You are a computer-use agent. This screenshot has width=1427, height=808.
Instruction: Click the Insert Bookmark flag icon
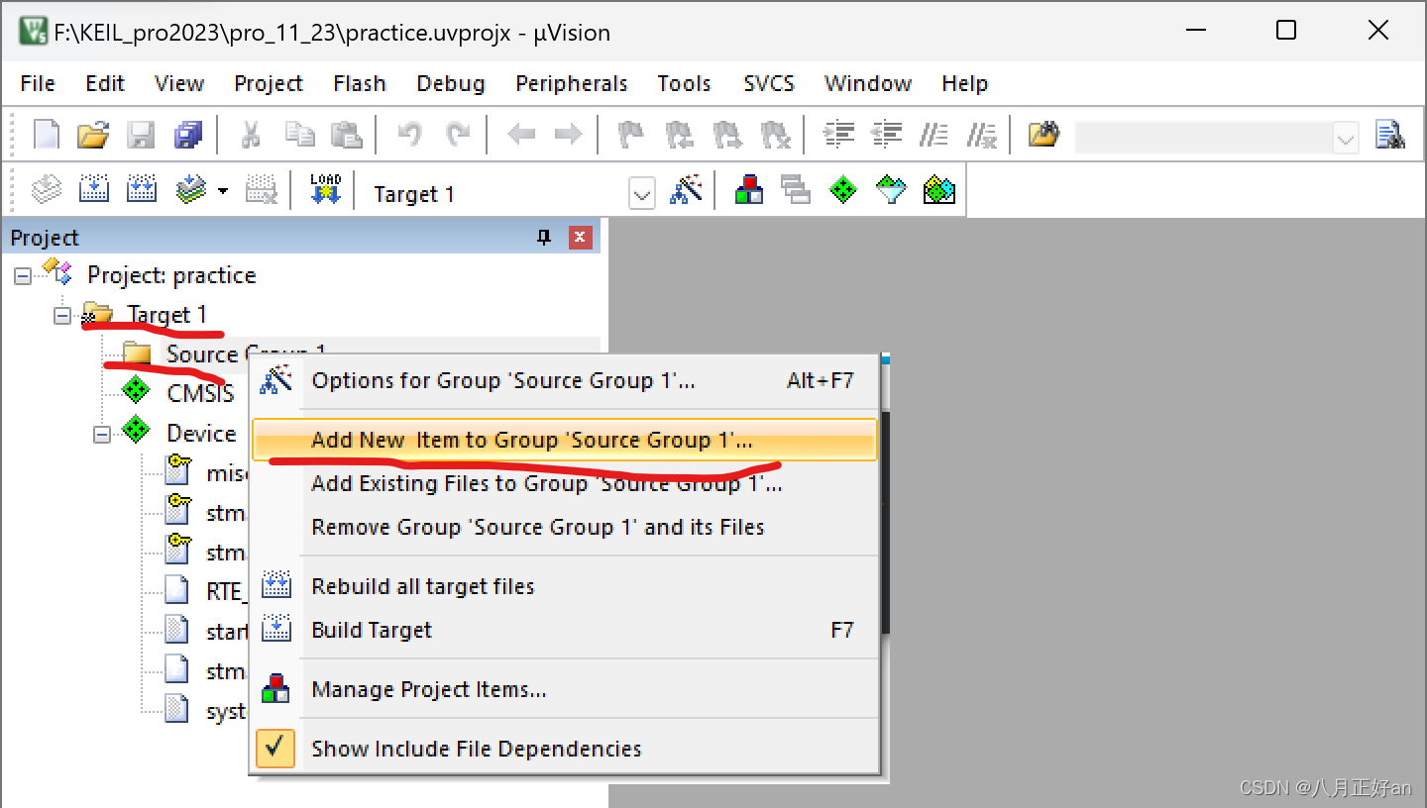(630, 134)
